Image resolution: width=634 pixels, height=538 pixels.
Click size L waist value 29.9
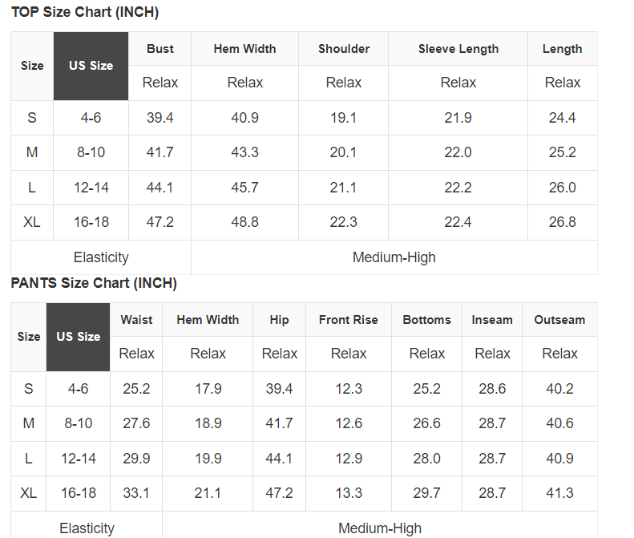[x=136, y=459]
